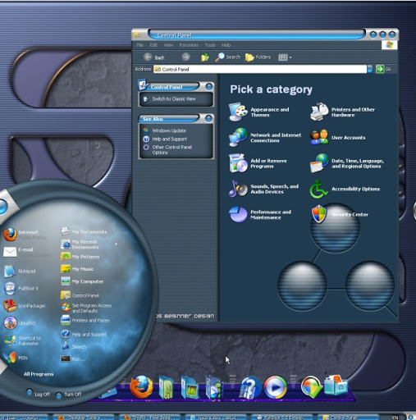Open E-mail from the start menu
416x420 pixels.
point(27,252)
